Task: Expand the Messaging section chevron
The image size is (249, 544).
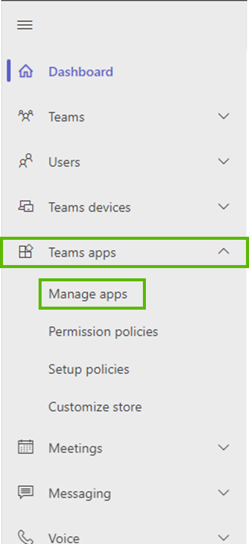Action: click(224, 493)
